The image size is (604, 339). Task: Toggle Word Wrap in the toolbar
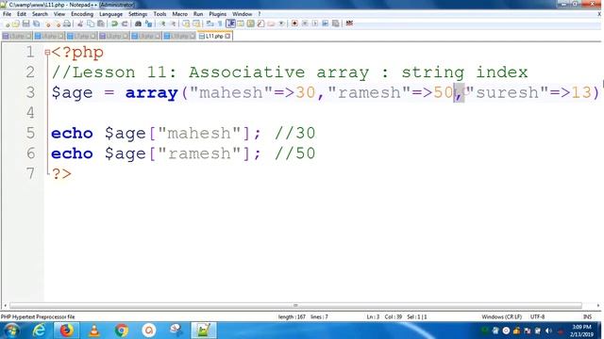click(x=210, y=24)
